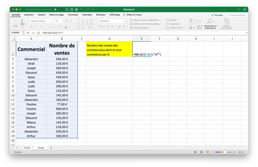Screen dimensions: 258x167
Task: Click the Analyser des données icon
Action: tap(227, 21)
